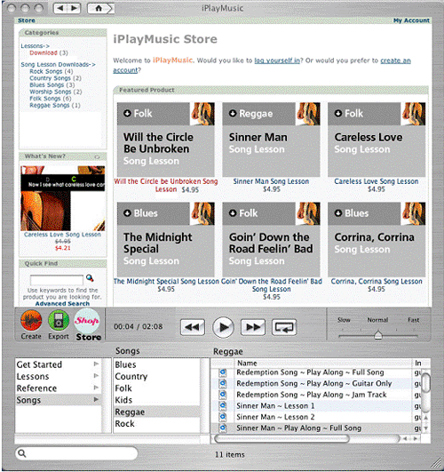Open the Lessons Download category link

pos(44,53)
